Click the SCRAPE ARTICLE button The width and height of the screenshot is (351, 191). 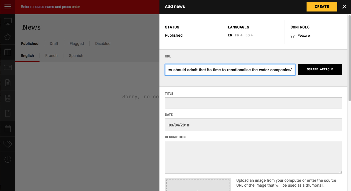[x=320, y=70]
